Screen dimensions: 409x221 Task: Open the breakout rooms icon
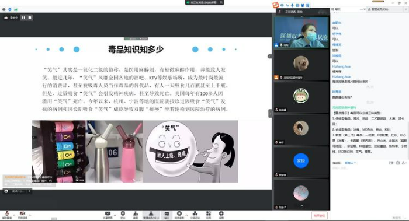[195, 215]
